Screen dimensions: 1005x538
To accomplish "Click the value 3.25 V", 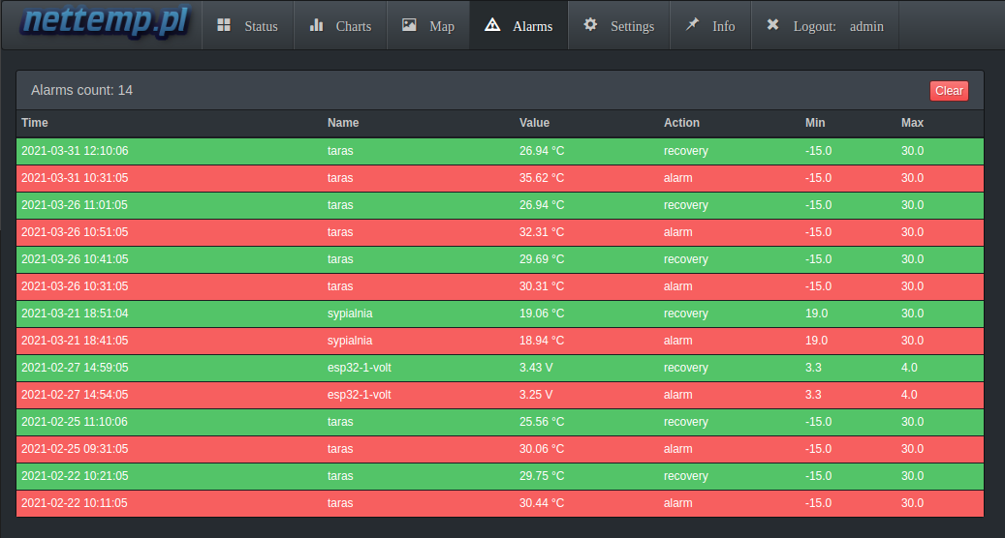I will coord(536,395).
